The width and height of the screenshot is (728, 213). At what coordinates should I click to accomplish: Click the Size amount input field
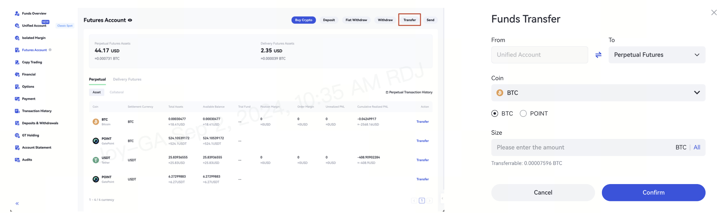tap(580, 148)
